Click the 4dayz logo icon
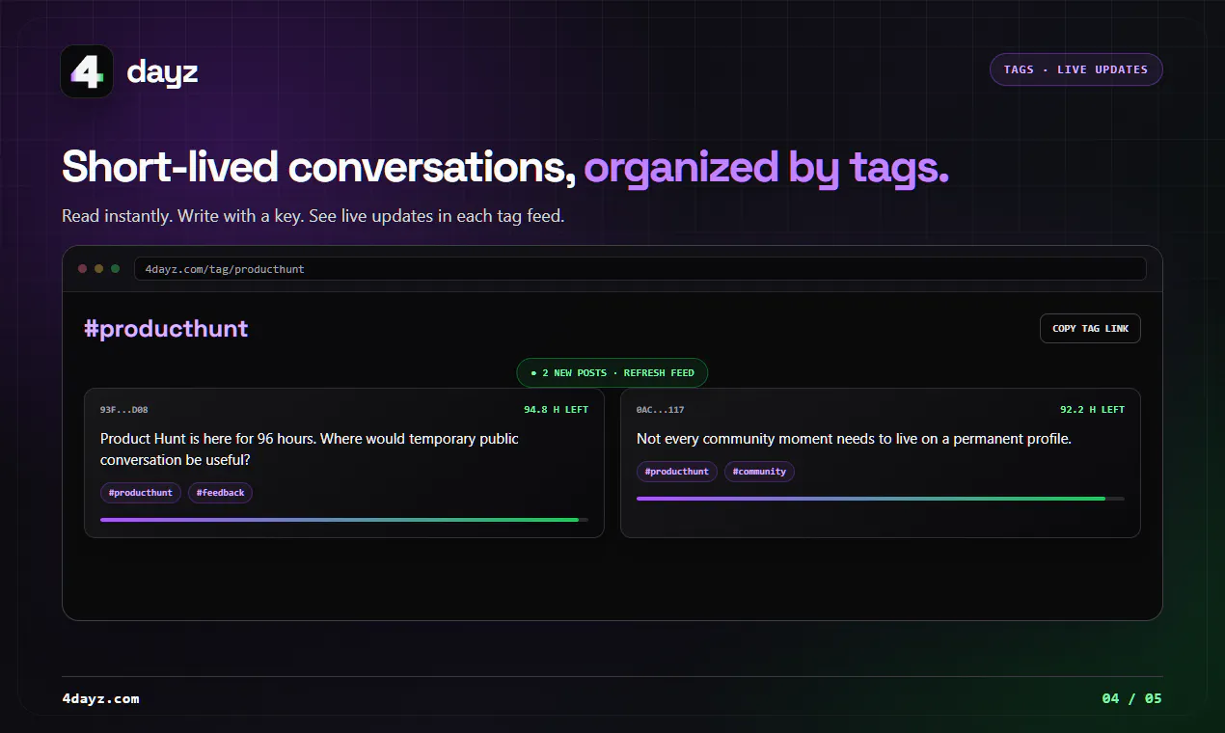 click(87, 71)
